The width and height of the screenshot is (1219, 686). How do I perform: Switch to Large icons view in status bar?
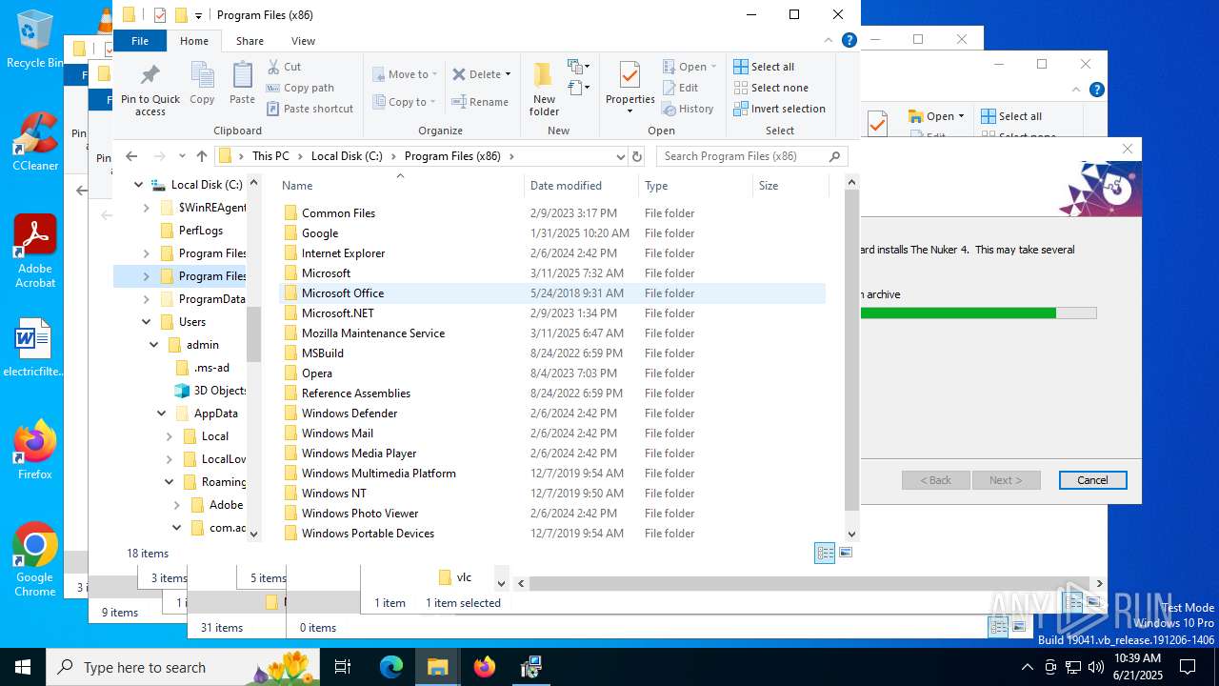(846, 553)
